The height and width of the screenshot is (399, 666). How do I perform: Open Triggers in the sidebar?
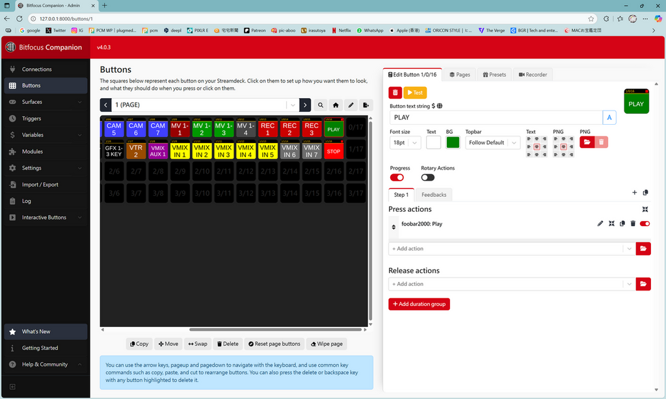point(46,118)
